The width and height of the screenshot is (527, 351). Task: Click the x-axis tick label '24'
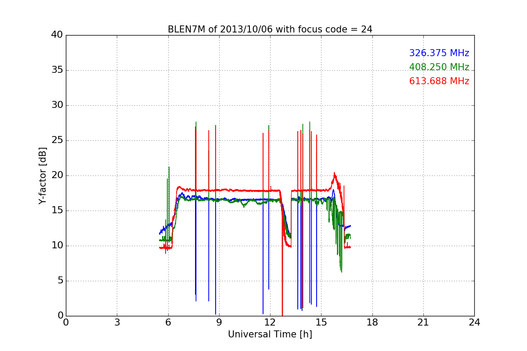[474, 322]
